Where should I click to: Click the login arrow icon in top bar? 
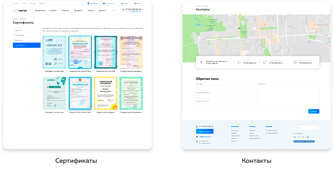(x=135, y=3)
